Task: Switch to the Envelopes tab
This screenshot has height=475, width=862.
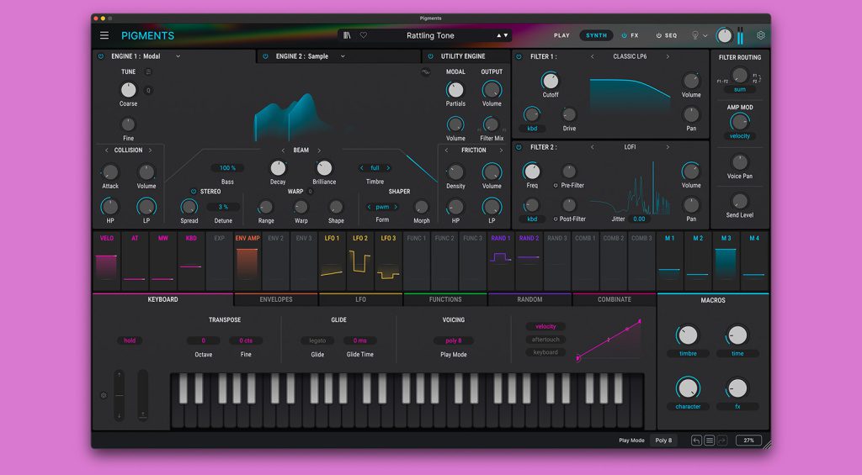Action: 275,299
